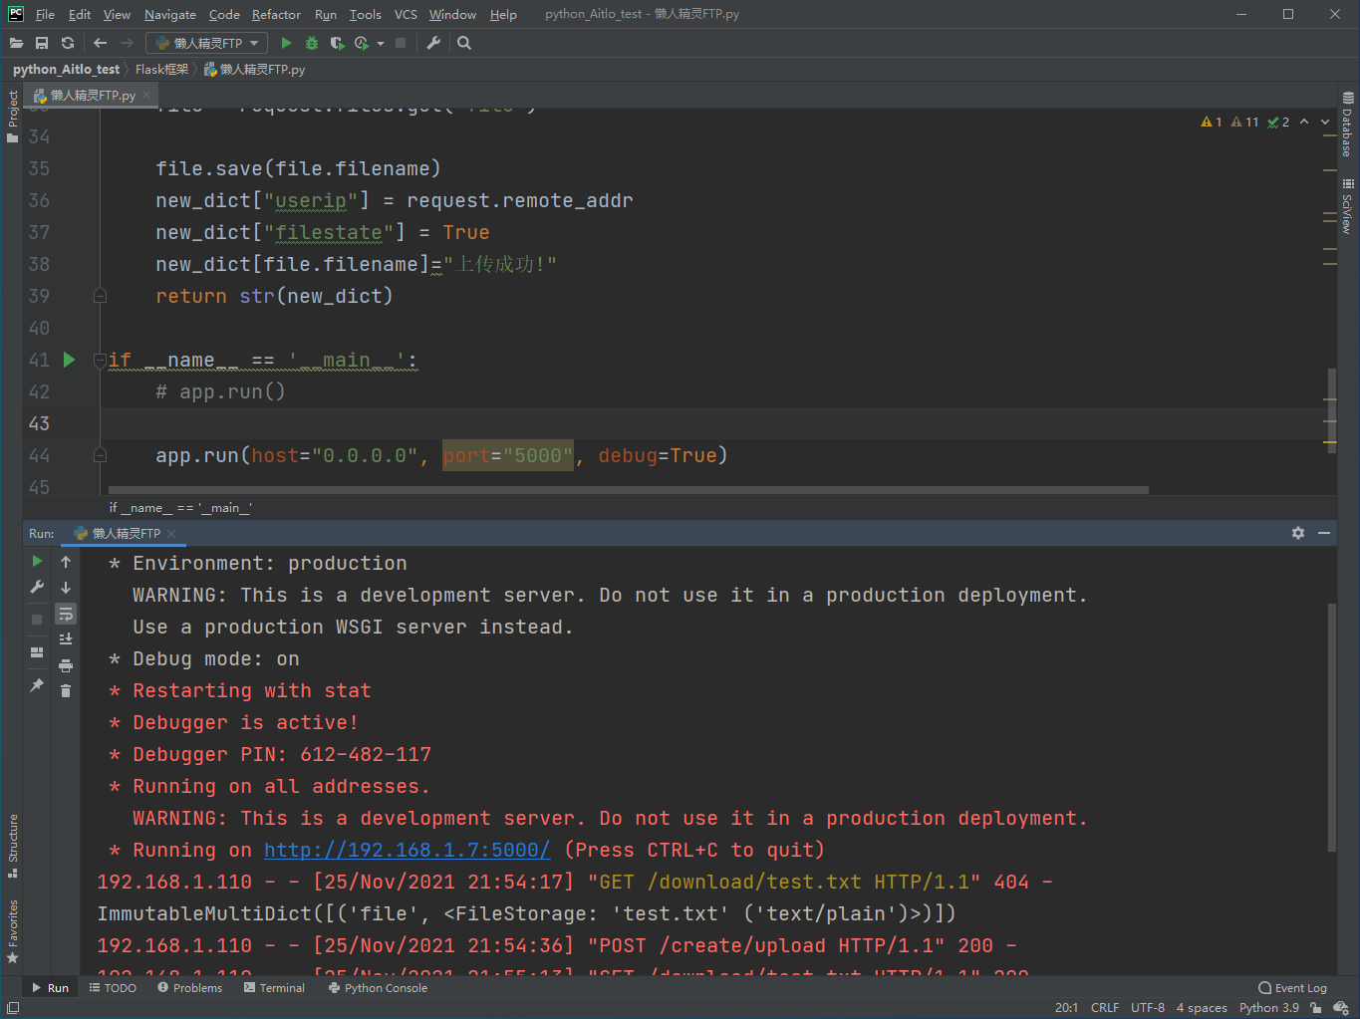Click the editor vertical scrollbar thumb
Viewport: 1360px width, 1019px height.
tap(1332, 410)
